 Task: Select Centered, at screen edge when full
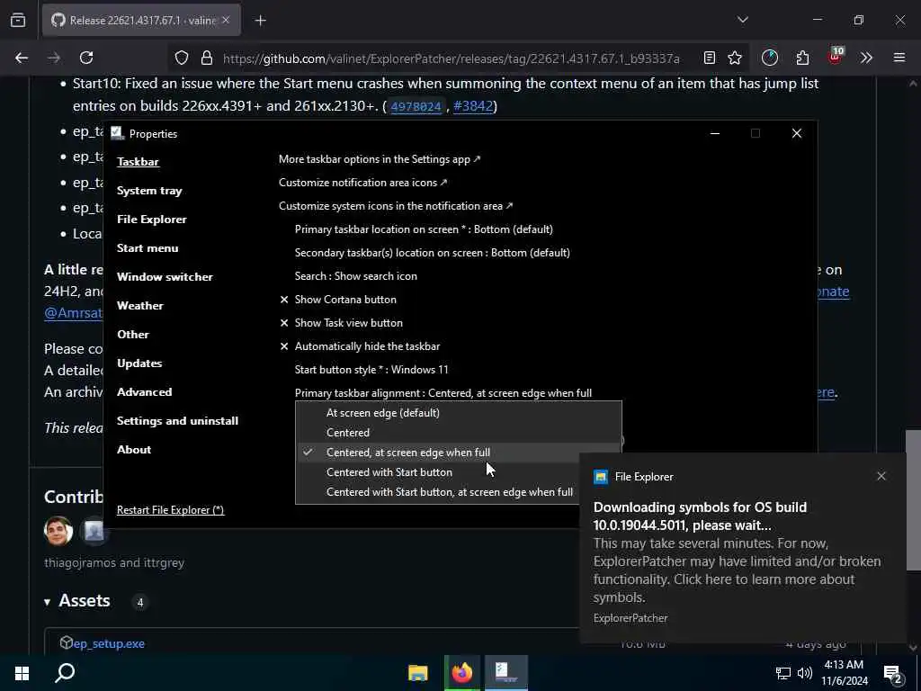coord(458,453)
